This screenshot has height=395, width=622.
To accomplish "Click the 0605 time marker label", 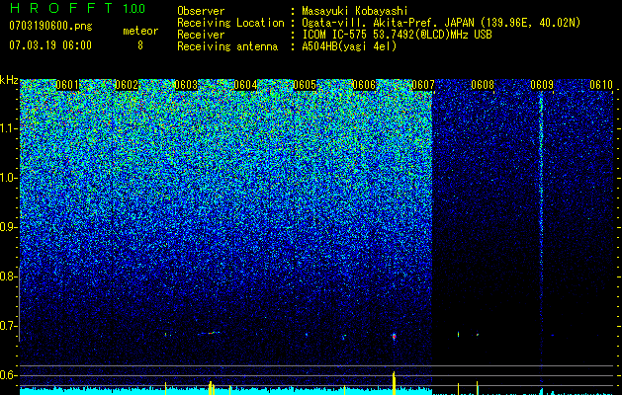I will pyautogui.click(x=305, y=85).
